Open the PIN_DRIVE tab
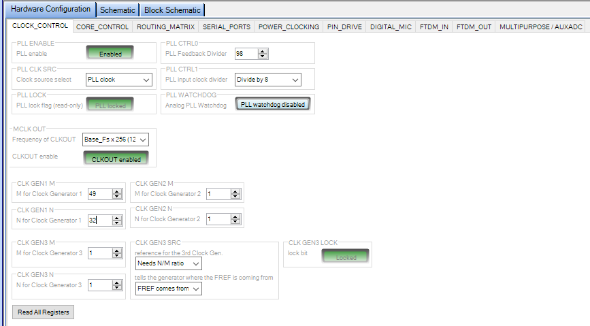590x326 pixels. 344,27
